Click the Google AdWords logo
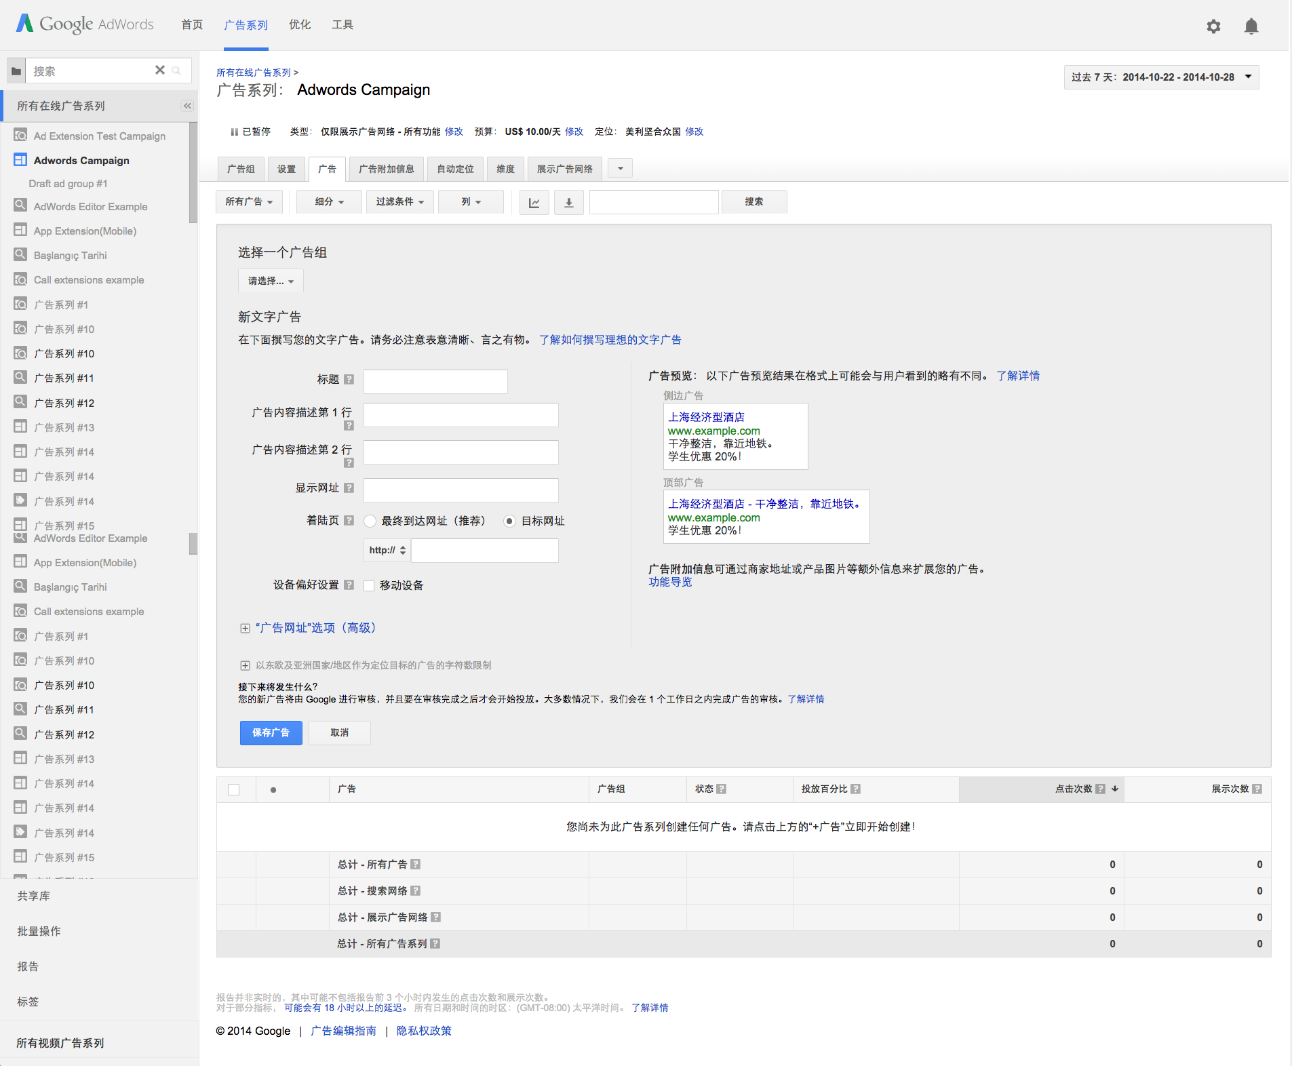The height and width of the screenshot is (1066, 1292). (x=85, y=24)
